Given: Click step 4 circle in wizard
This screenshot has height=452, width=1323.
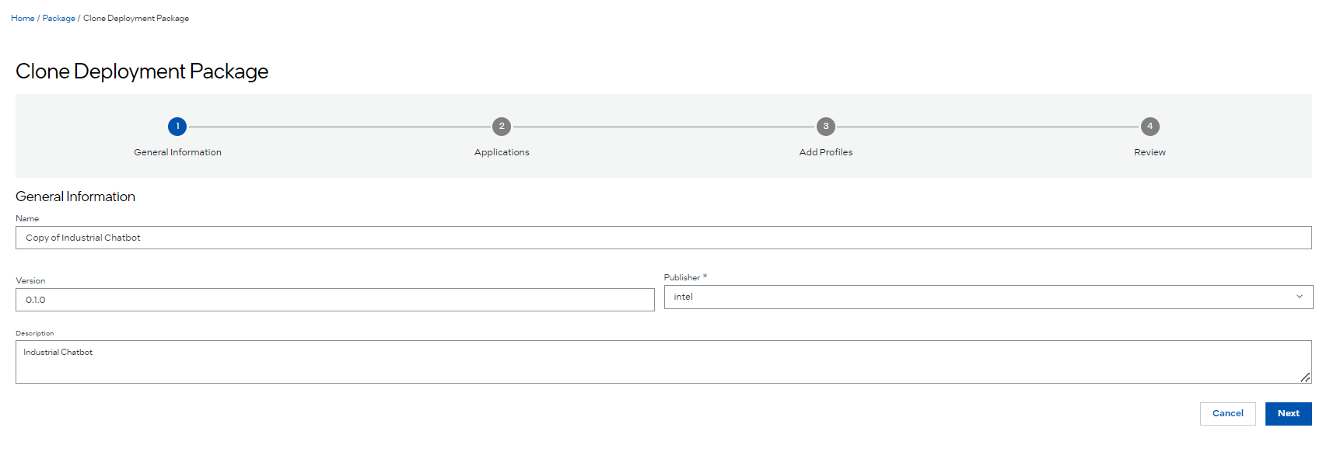Looking at the screenshot, I should (x=1150, y=127).
